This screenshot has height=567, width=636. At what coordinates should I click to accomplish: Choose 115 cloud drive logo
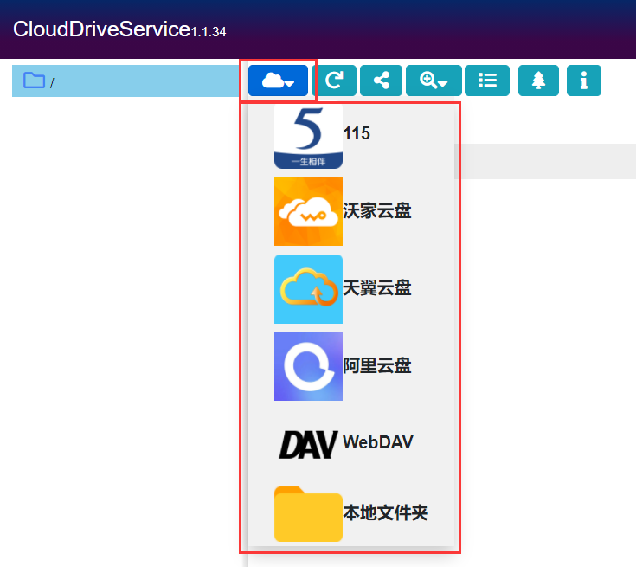pyautogui.click(x=308, y=137)
